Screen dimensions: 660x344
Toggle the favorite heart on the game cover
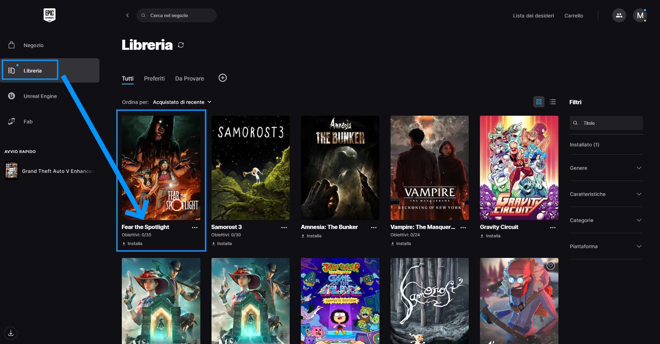click(x=550, y=266)
